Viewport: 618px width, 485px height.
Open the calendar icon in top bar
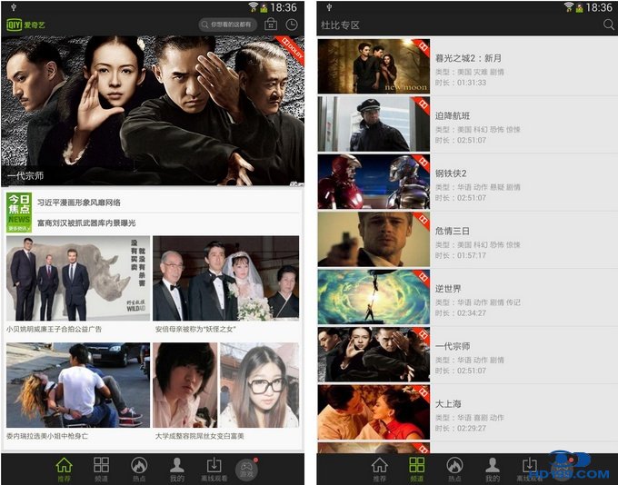coord(270,25)
